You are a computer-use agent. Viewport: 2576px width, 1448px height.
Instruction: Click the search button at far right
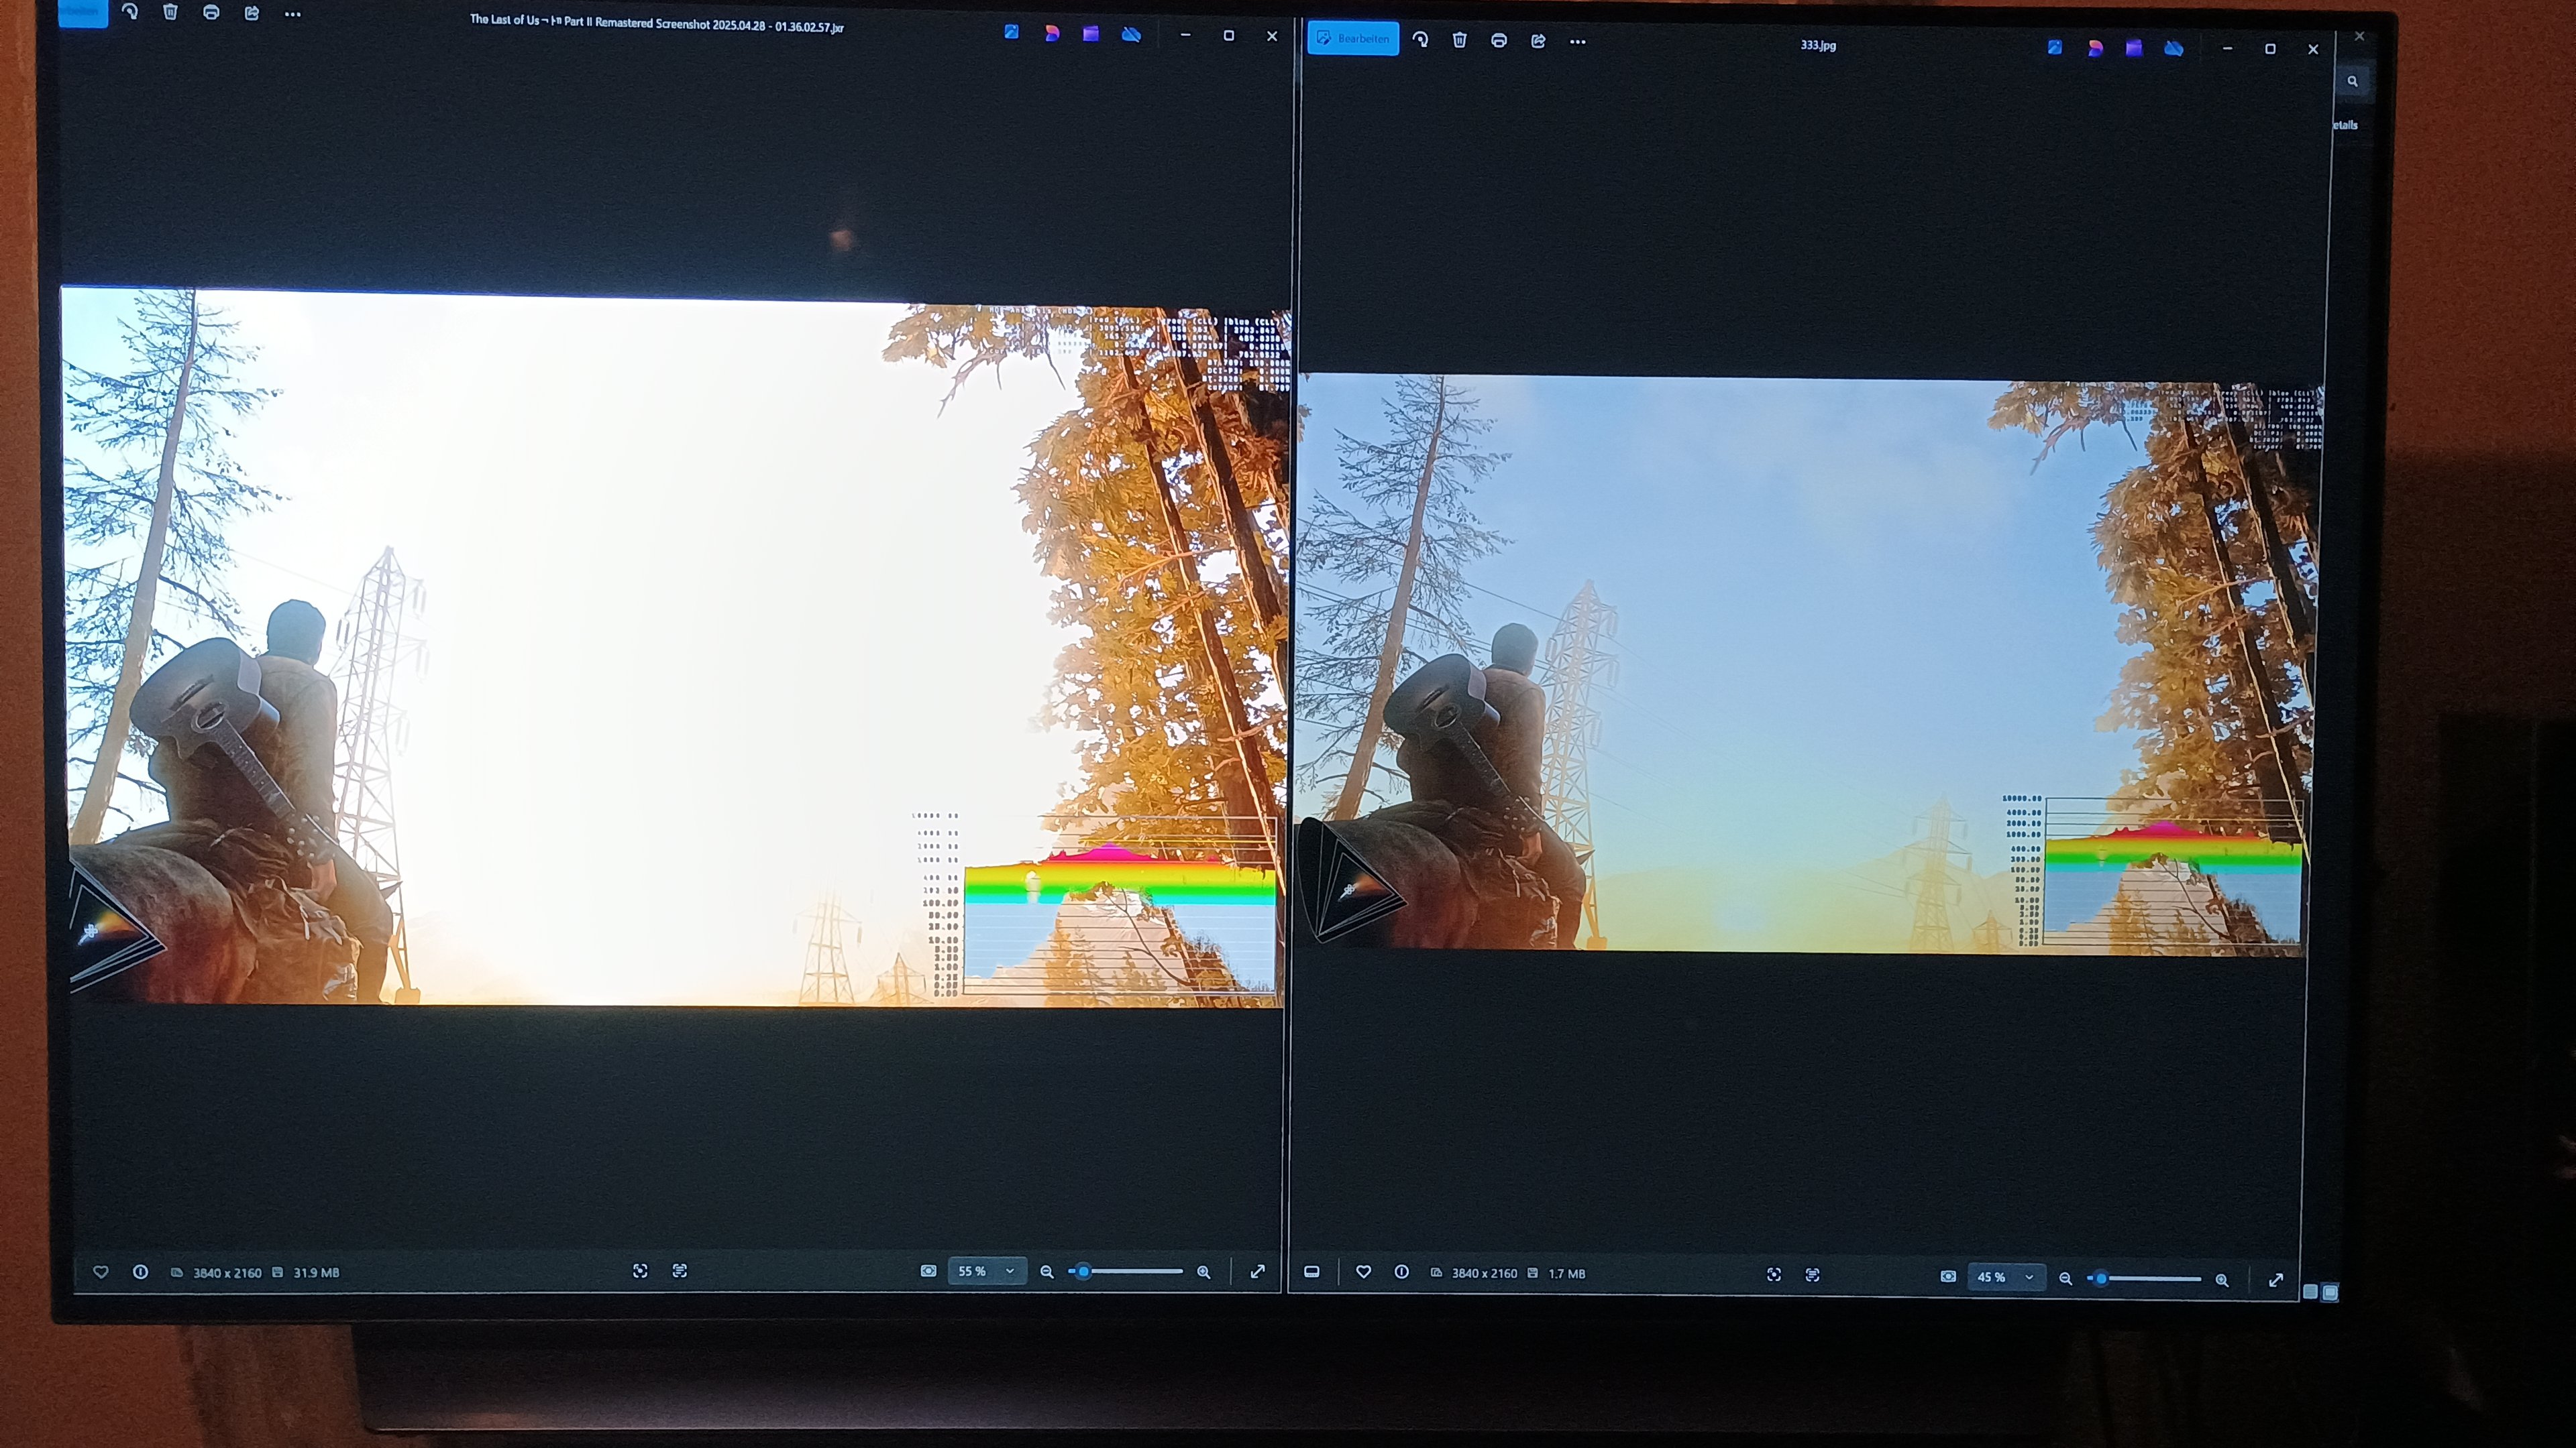(x=2352, y=82)
